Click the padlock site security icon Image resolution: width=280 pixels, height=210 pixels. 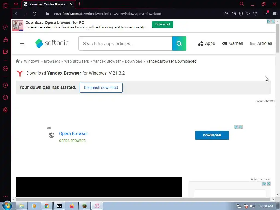[47, 14]
